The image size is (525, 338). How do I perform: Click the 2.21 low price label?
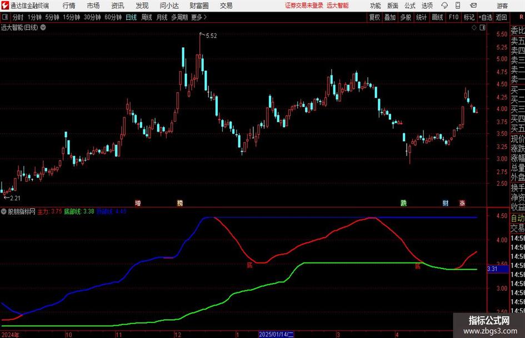tap(15, 198)
